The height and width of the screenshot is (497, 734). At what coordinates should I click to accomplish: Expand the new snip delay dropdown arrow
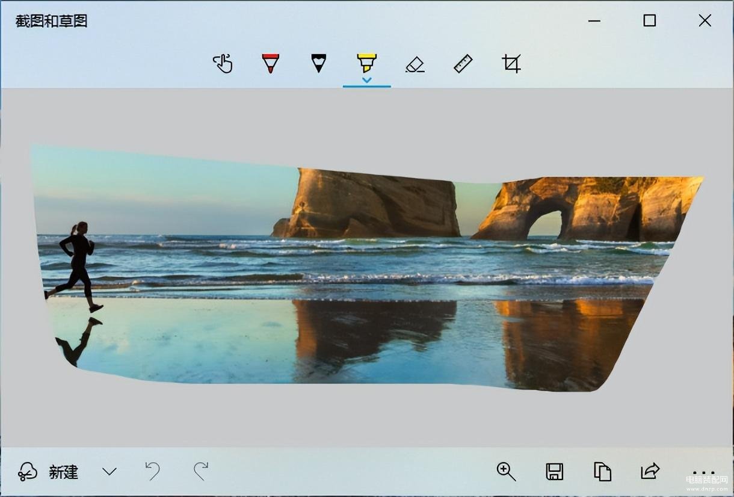pos(109,472)
